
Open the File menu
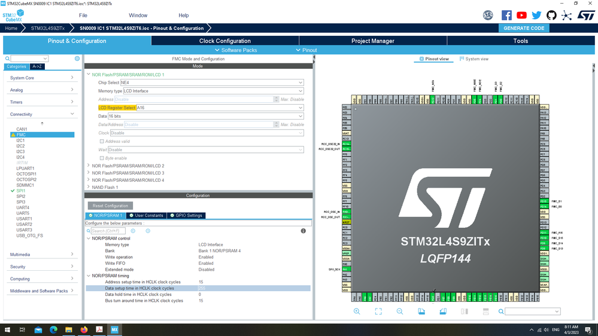point(83,16)
